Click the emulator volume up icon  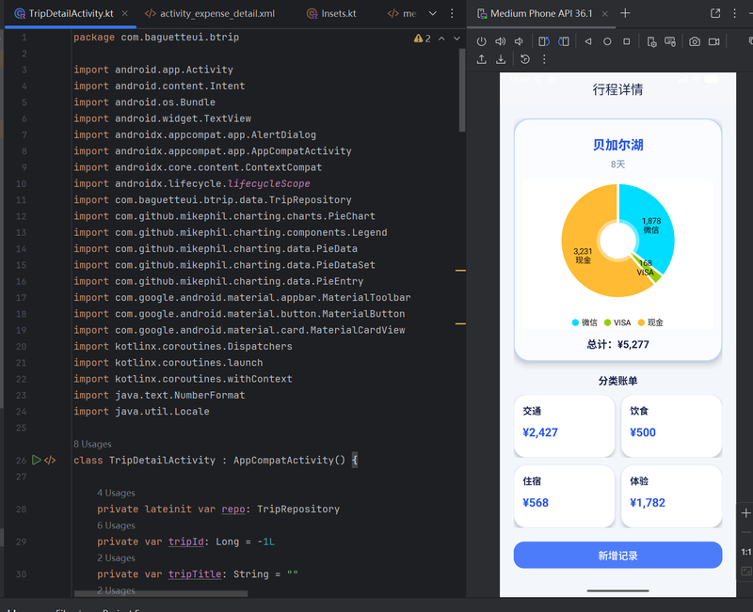(501, 42)
